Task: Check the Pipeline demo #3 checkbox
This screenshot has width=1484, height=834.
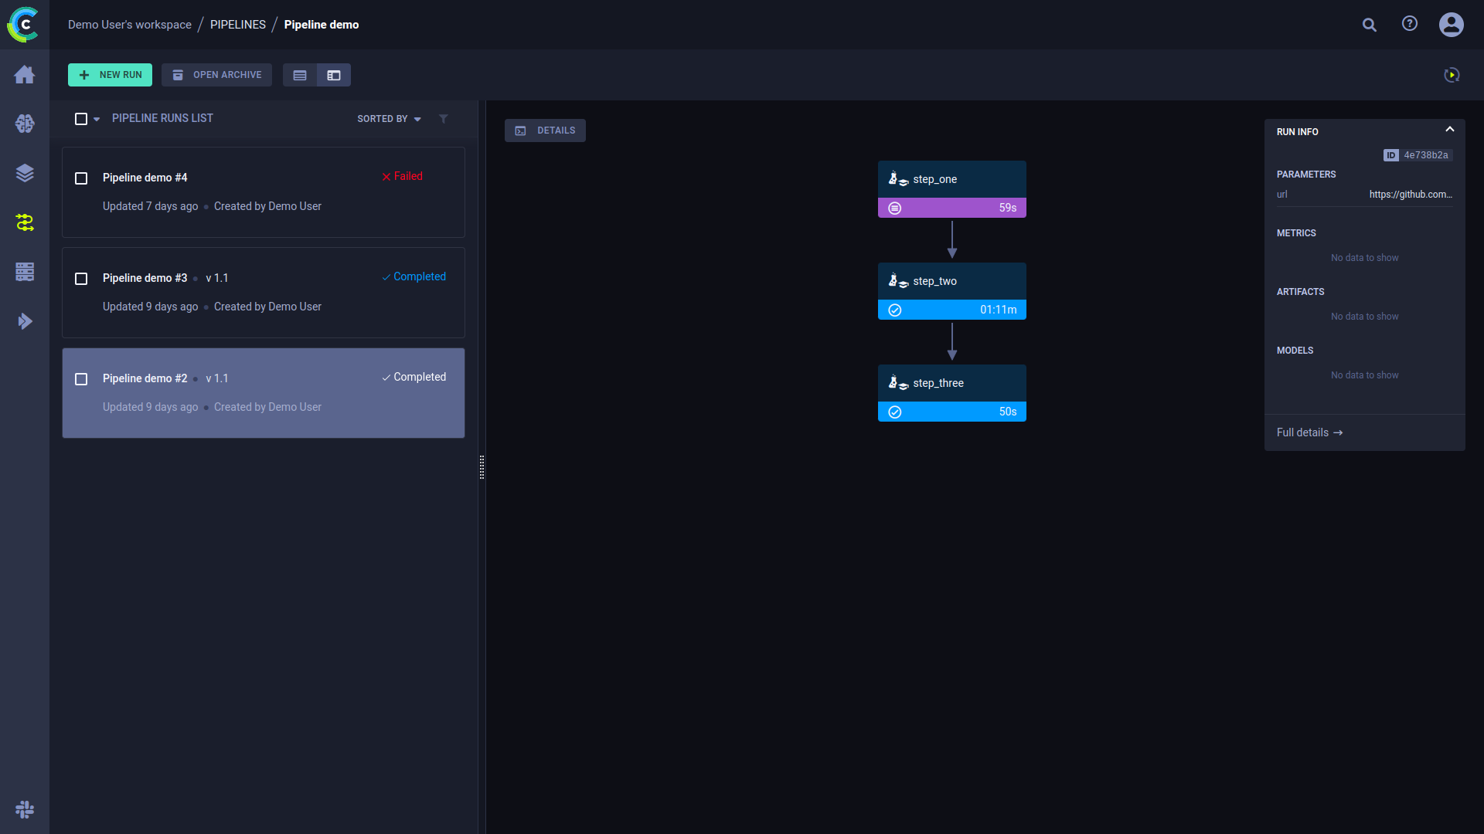Action: pyautogui.click(x=81, y=279)
